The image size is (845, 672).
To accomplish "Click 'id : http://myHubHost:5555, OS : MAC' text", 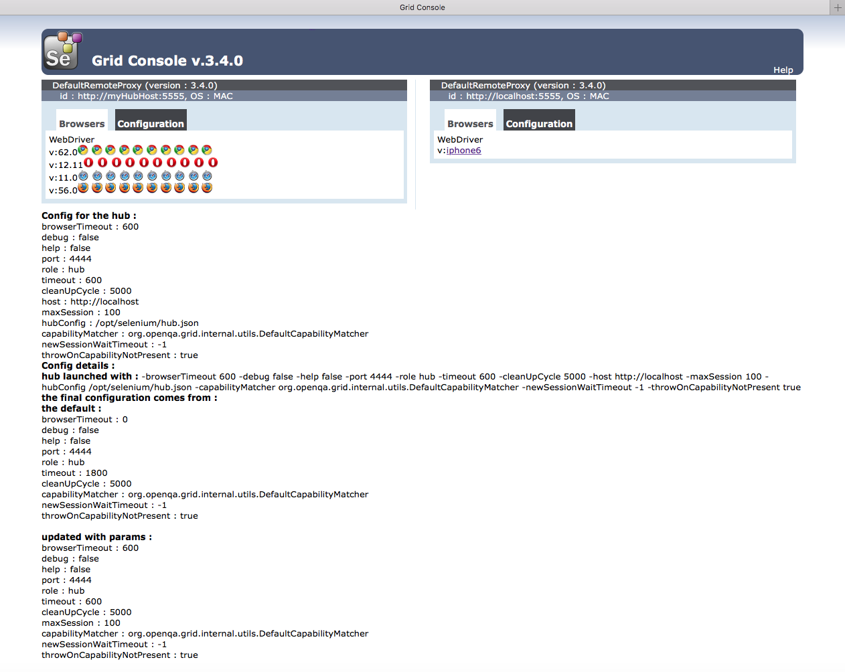I will click(147, 96).
